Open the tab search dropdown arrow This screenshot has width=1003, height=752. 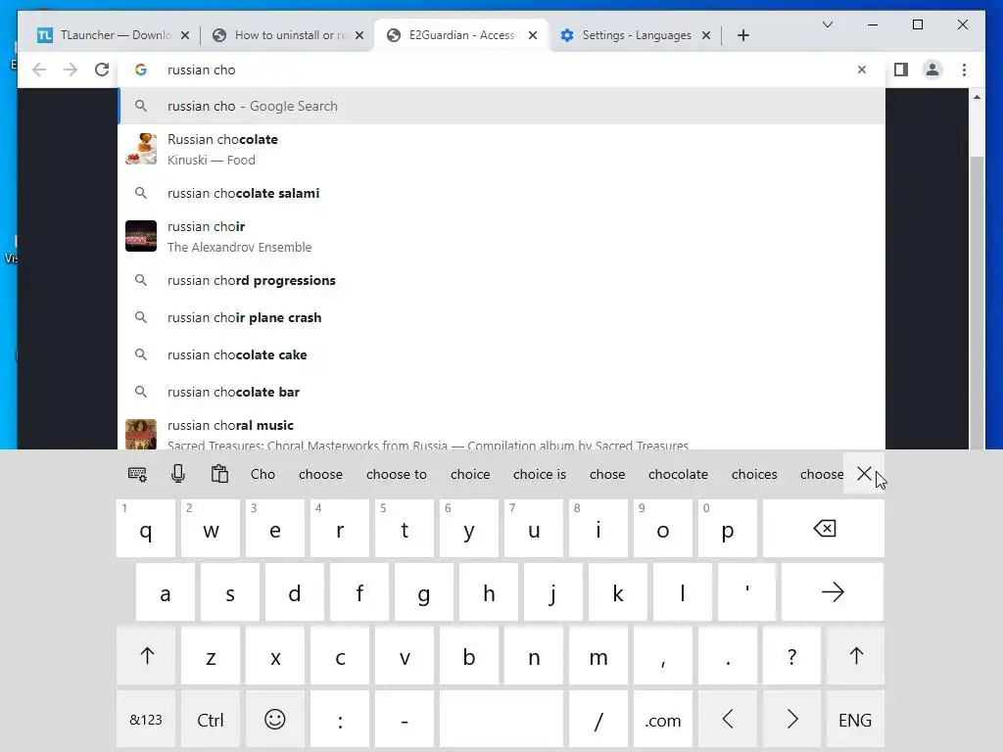click(827, 24)
